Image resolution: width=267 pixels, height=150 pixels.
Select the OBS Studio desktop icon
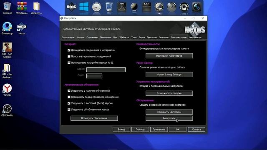[x=7, y=110]
